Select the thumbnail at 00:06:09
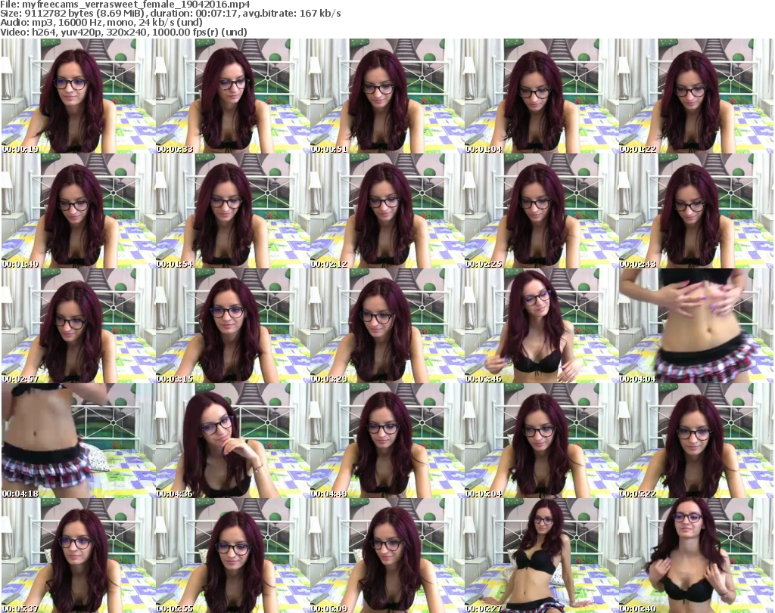Image resolution: width=775 pixels, height=613 pixels. tap(387, 556)
